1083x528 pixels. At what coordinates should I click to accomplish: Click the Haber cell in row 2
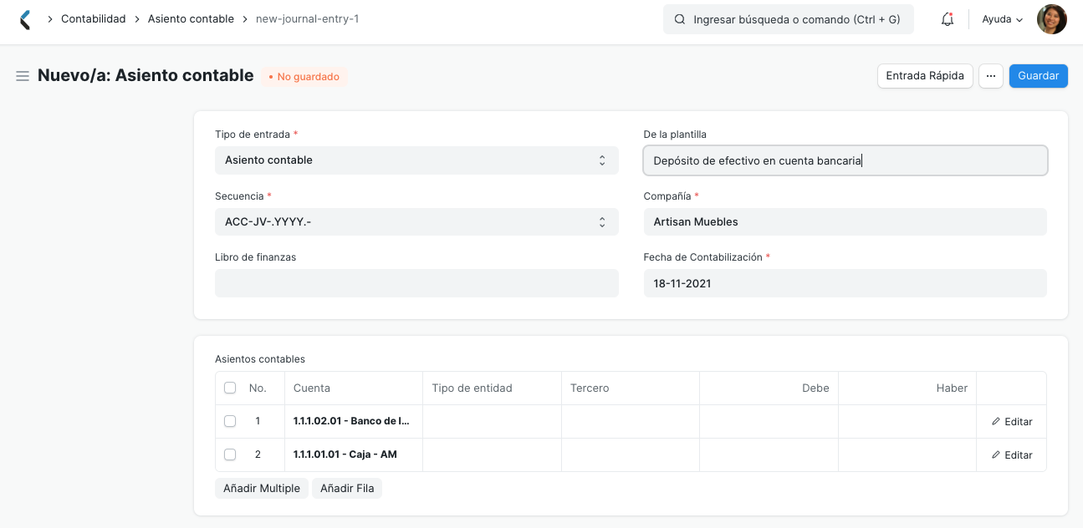coord(907,454)
